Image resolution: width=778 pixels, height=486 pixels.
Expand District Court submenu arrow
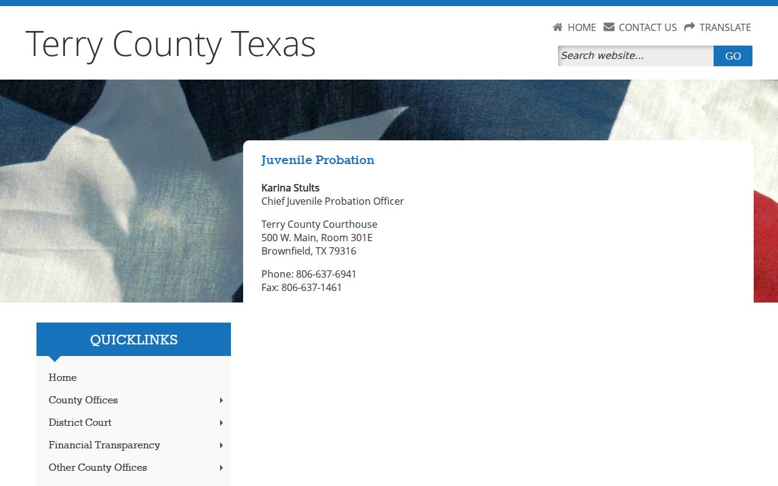tap(221, 423)
